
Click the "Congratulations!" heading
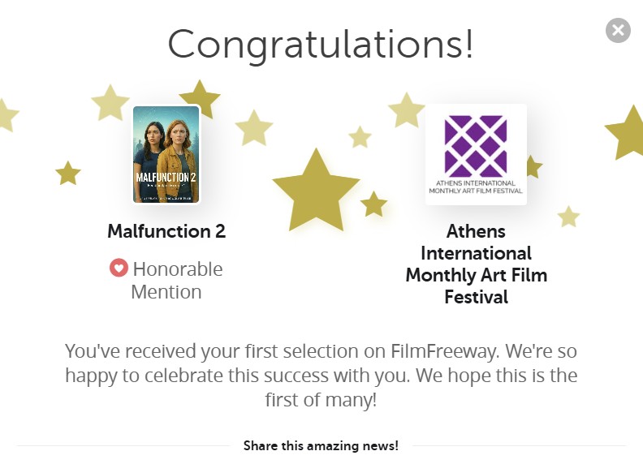(x=320, y=43)
